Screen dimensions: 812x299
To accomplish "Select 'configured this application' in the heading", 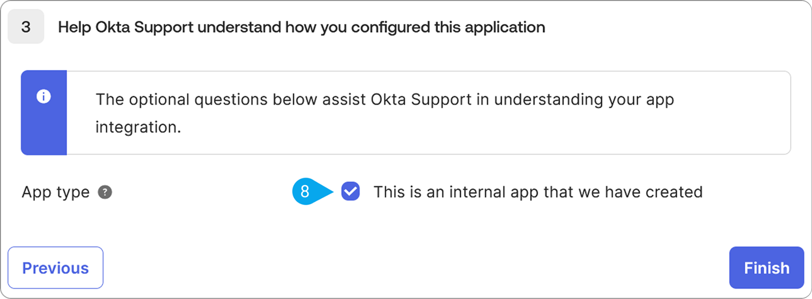I will pos(448,27).
